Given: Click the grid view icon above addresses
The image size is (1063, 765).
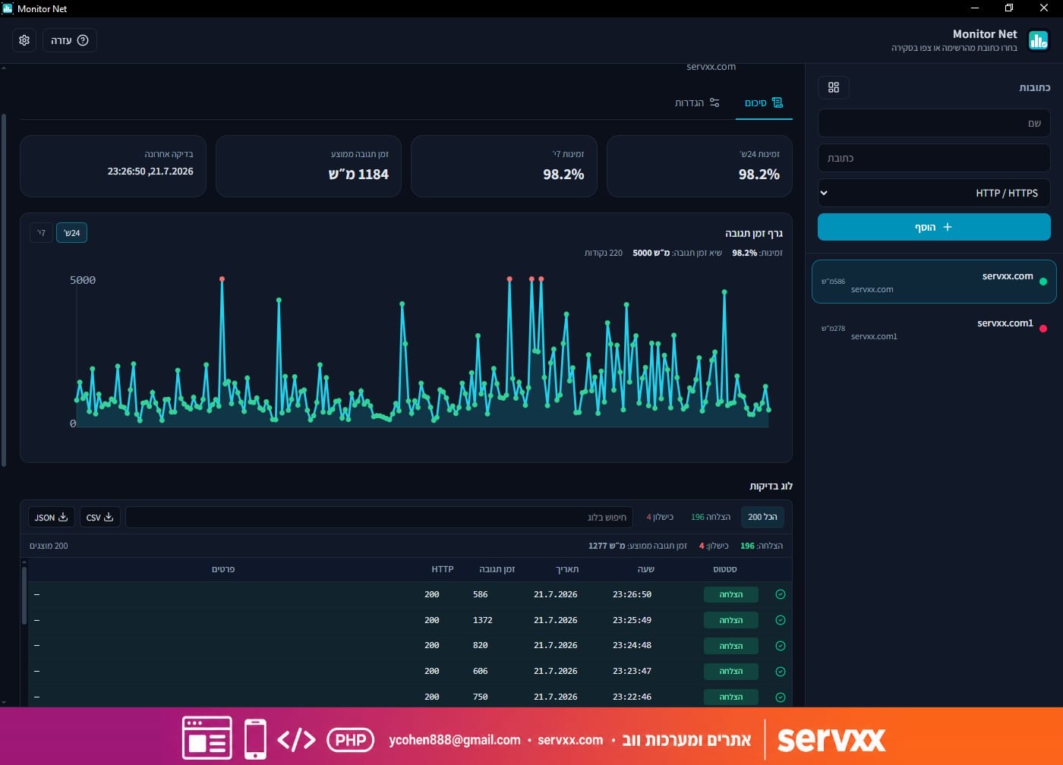Looking at the screenshot, I should (x=834, y=87).
